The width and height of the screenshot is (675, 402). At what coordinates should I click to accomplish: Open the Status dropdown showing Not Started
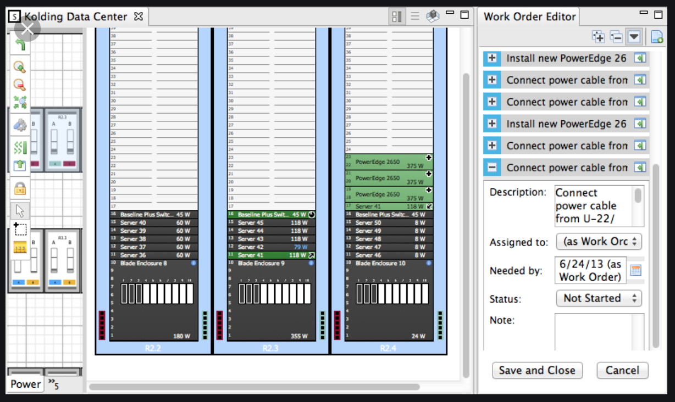click(599, 298)
